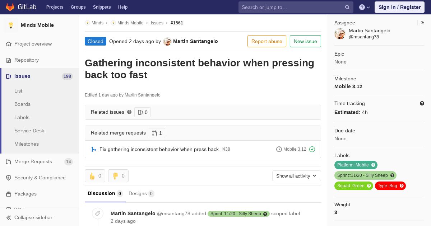Open List under Issues sidebar
Image resolution: width=431 pixels, height=226 pixels.
(x=18, y=91)
